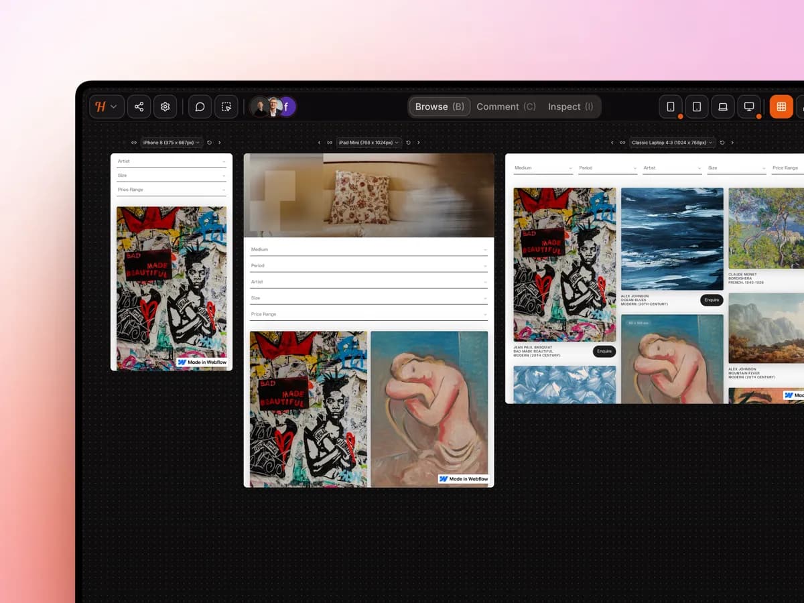This screenshot has height=603, width=804.
Task: Open settings via the gear icon
Action: pos(165,107)
